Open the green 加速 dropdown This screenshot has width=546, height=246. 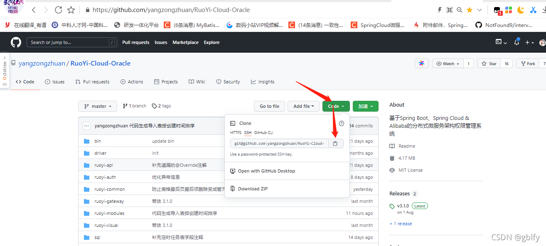pyautogui.click(x=366, y=106)
